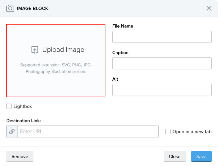This screenshot has height=166, width=218.
Task: Click the Destination Link label
Action: click(24, 121)
